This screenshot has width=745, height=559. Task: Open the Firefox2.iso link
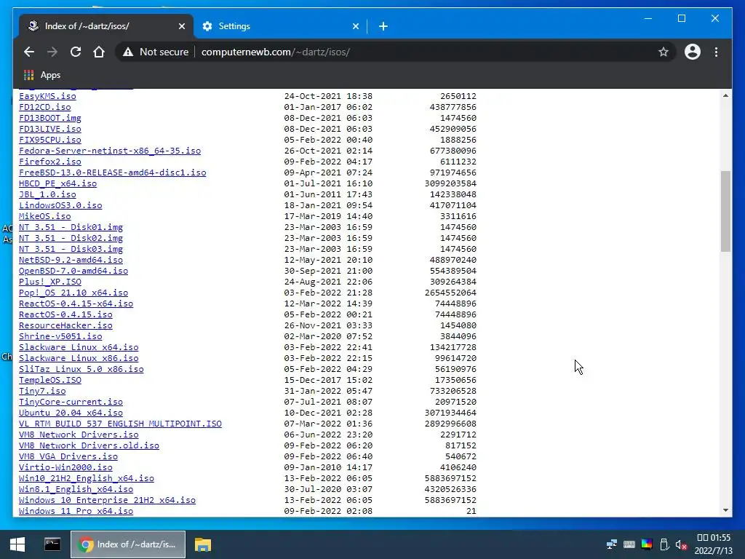coord(50,162)
